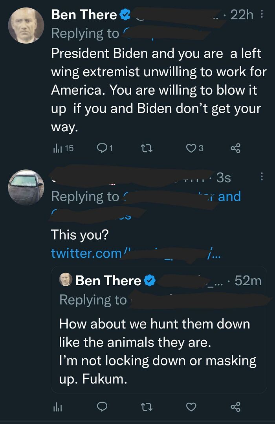Tap the heart icon showing 3 likes

coord(191,149)
